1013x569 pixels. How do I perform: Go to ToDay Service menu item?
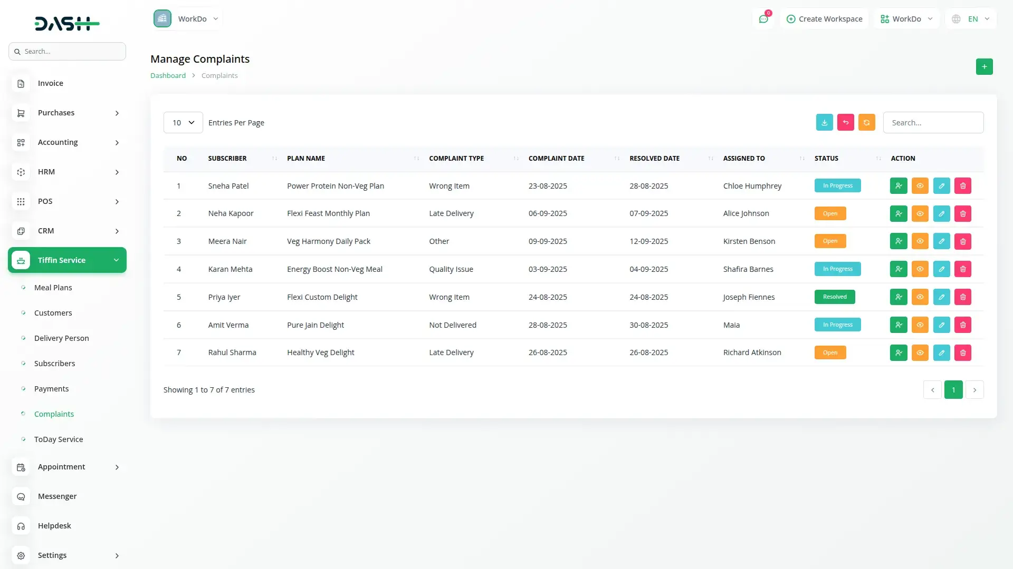59,439
